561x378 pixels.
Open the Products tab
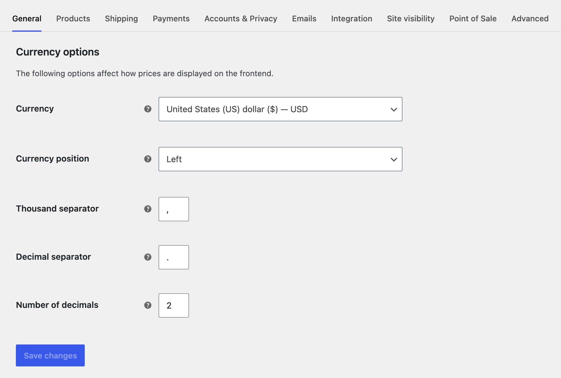tap(73, 19)
